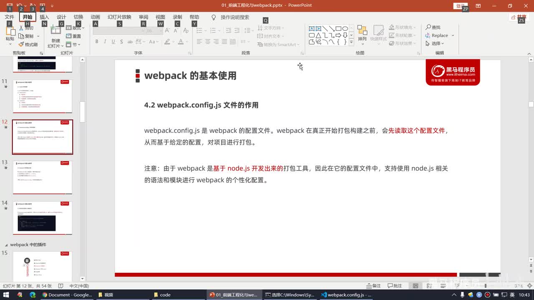
Task: Toggle center text alignment
Action: pyautogui.click(x=208, y=42)
